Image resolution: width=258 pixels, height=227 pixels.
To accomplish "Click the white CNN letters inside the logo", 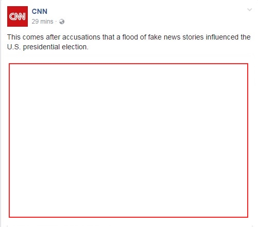I will (18, 16).
